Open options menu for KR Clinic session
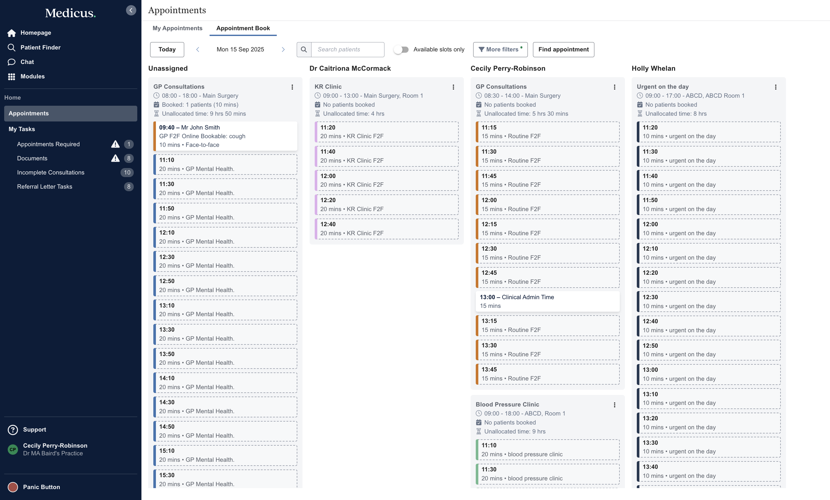 [453, 87]
